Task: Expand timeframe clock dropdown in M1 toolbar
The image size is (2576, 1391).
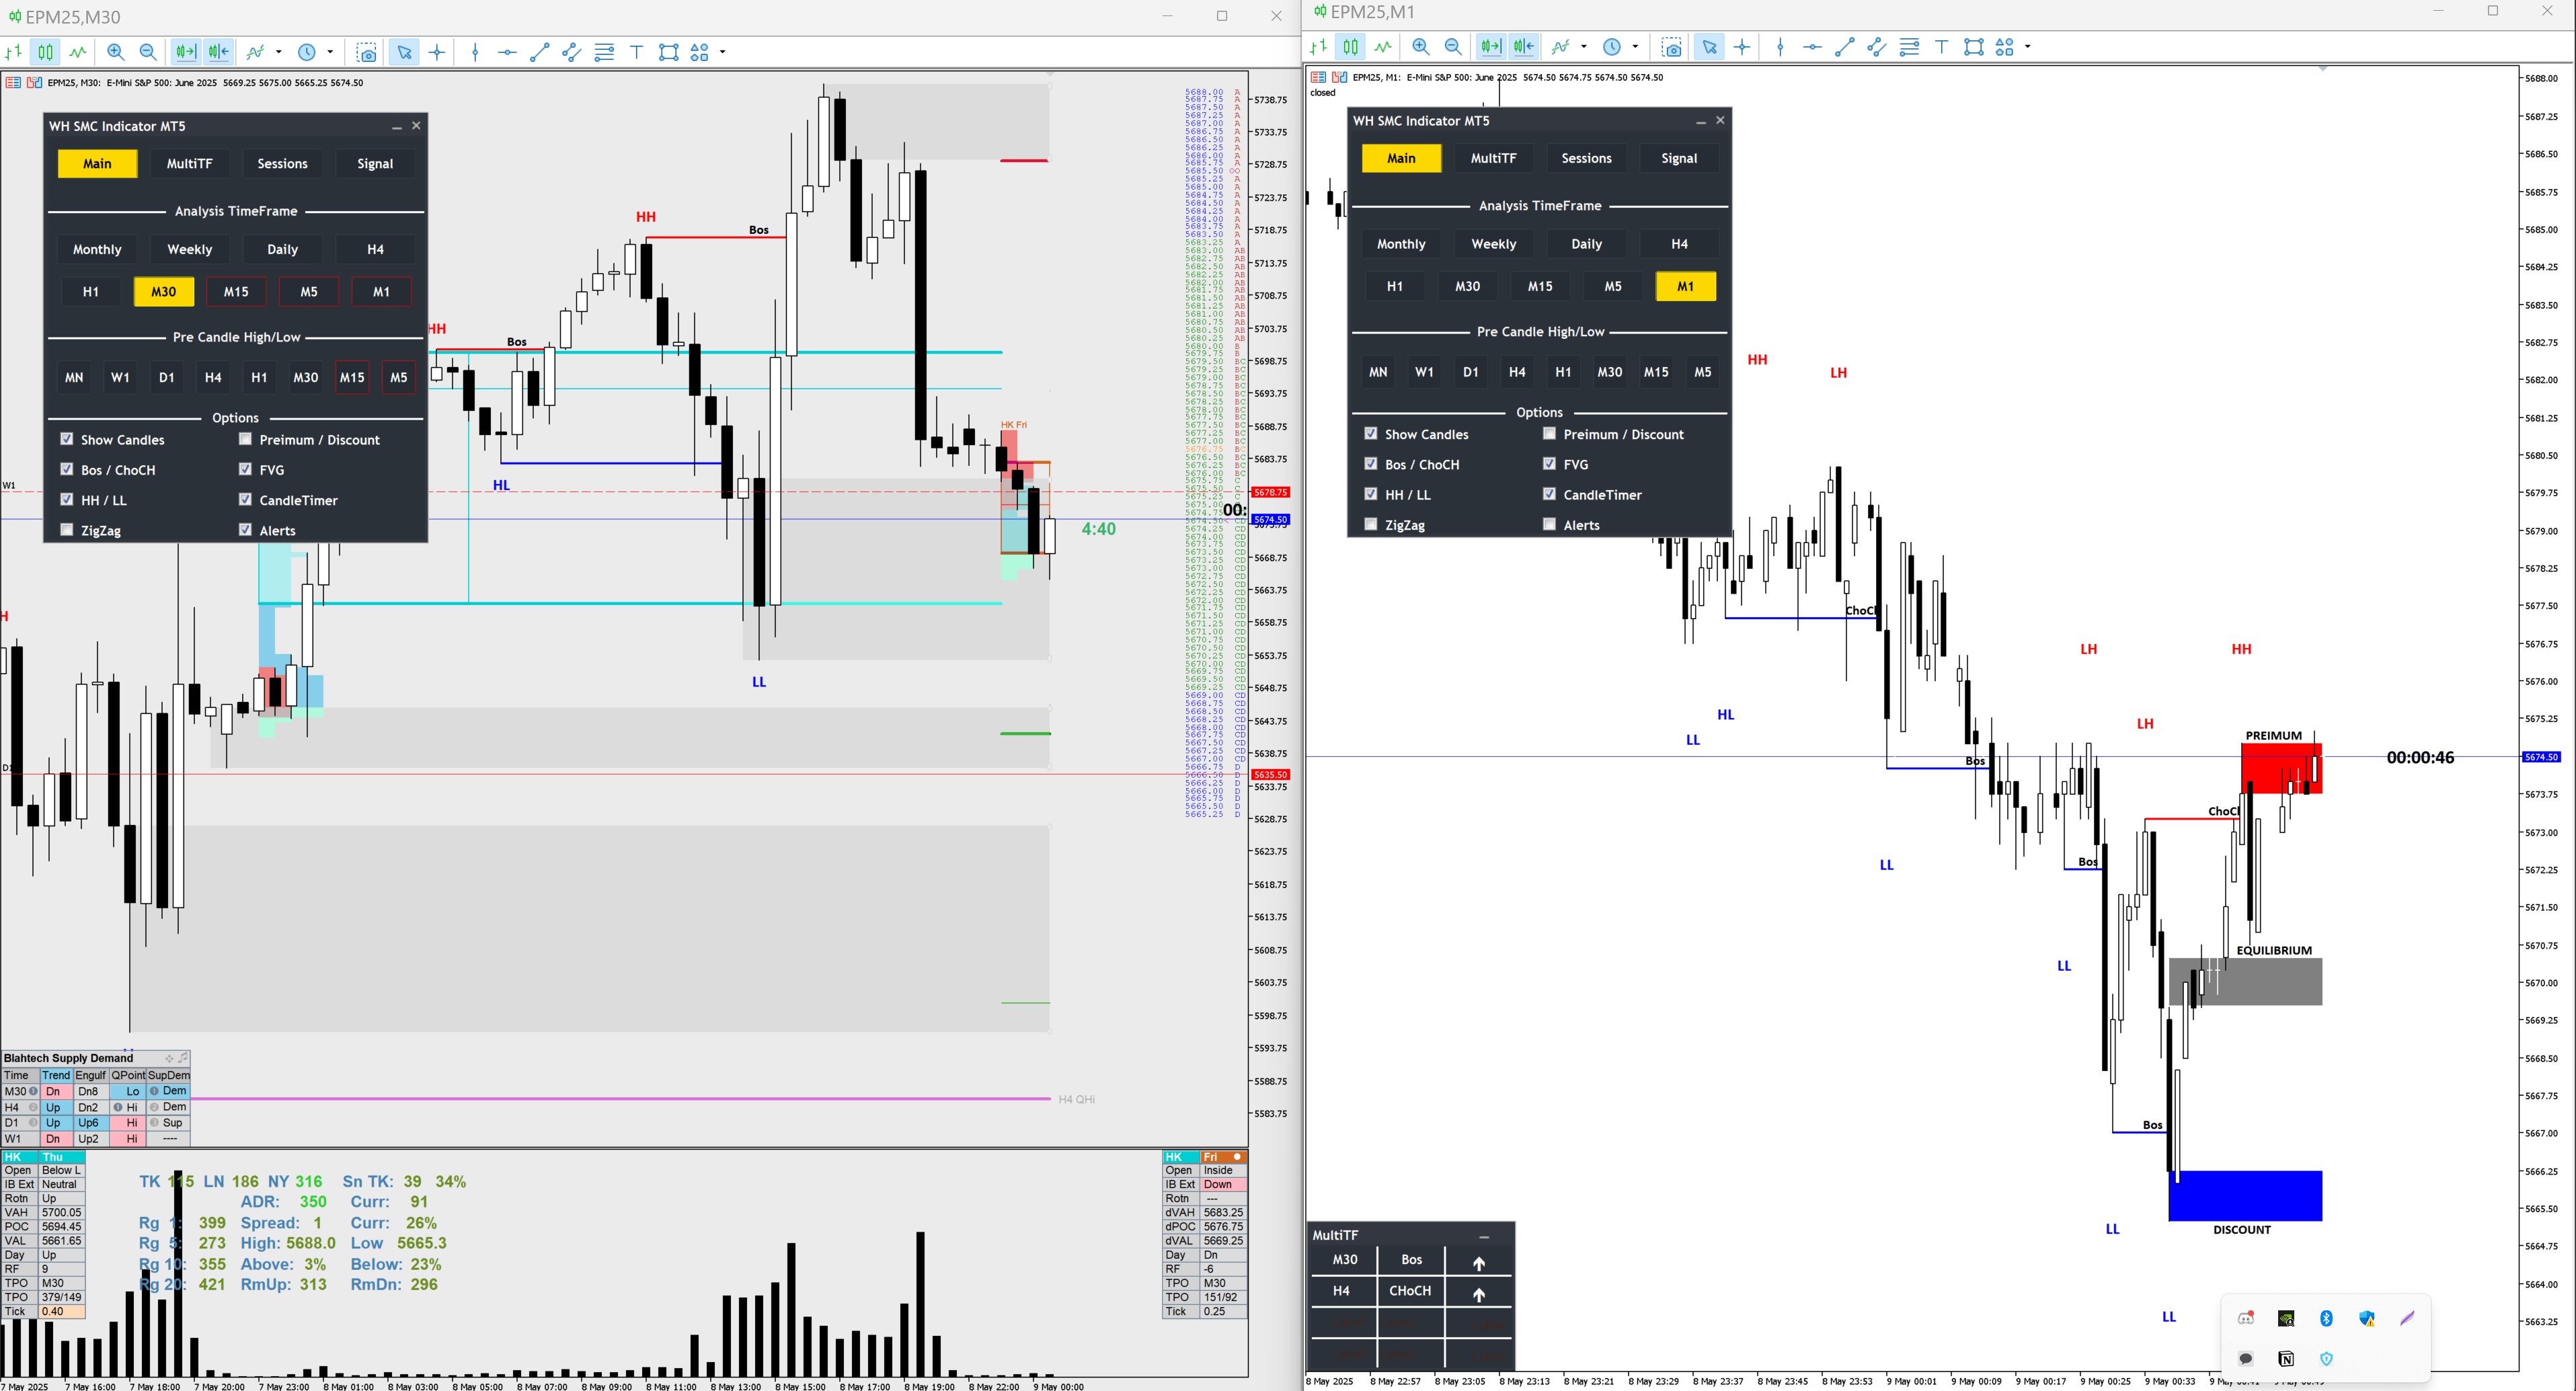Action: [1635, 47]
